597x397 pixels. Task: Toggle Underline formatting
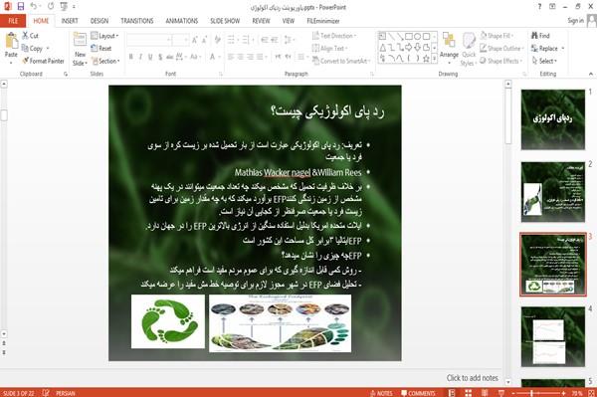150,57
